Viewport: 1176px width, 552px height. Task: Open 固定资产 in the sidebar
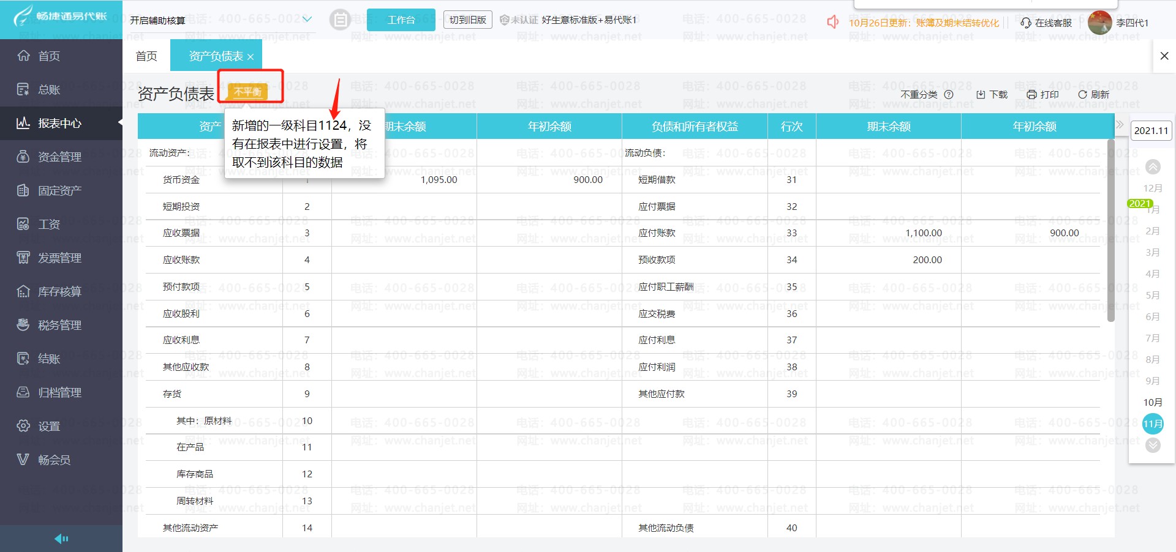[x=61, y=190]
